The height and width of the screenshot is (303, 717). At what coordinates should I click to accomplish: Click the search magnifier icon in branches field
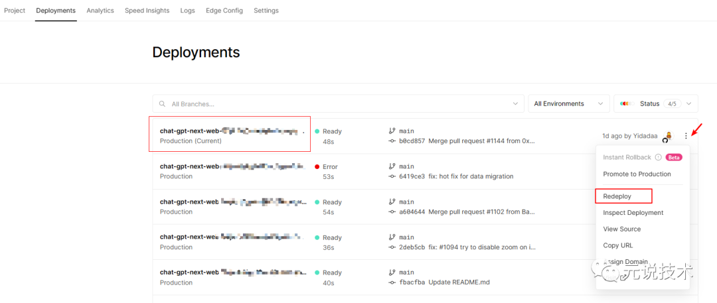tap(162, 104)
